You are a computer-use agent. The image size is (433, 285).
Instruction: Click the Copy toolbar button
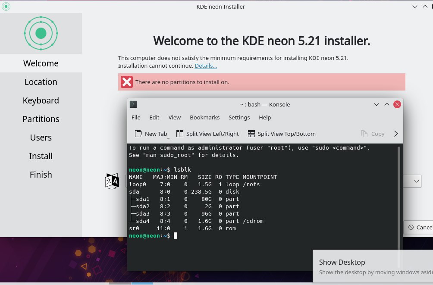[x=373, y=134]
